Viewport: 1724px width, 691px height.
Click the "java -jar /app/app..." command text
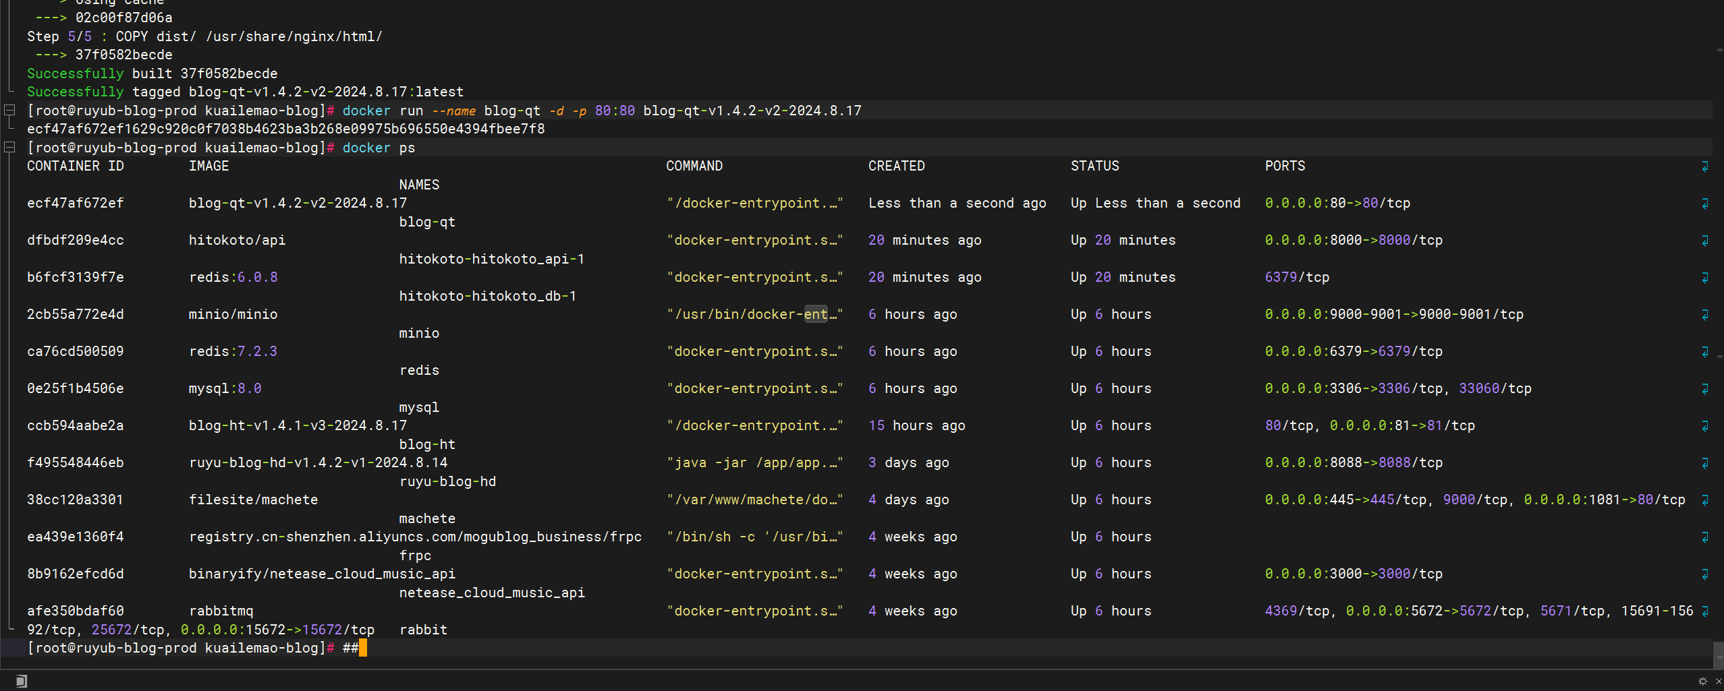(x=754, y=462)
